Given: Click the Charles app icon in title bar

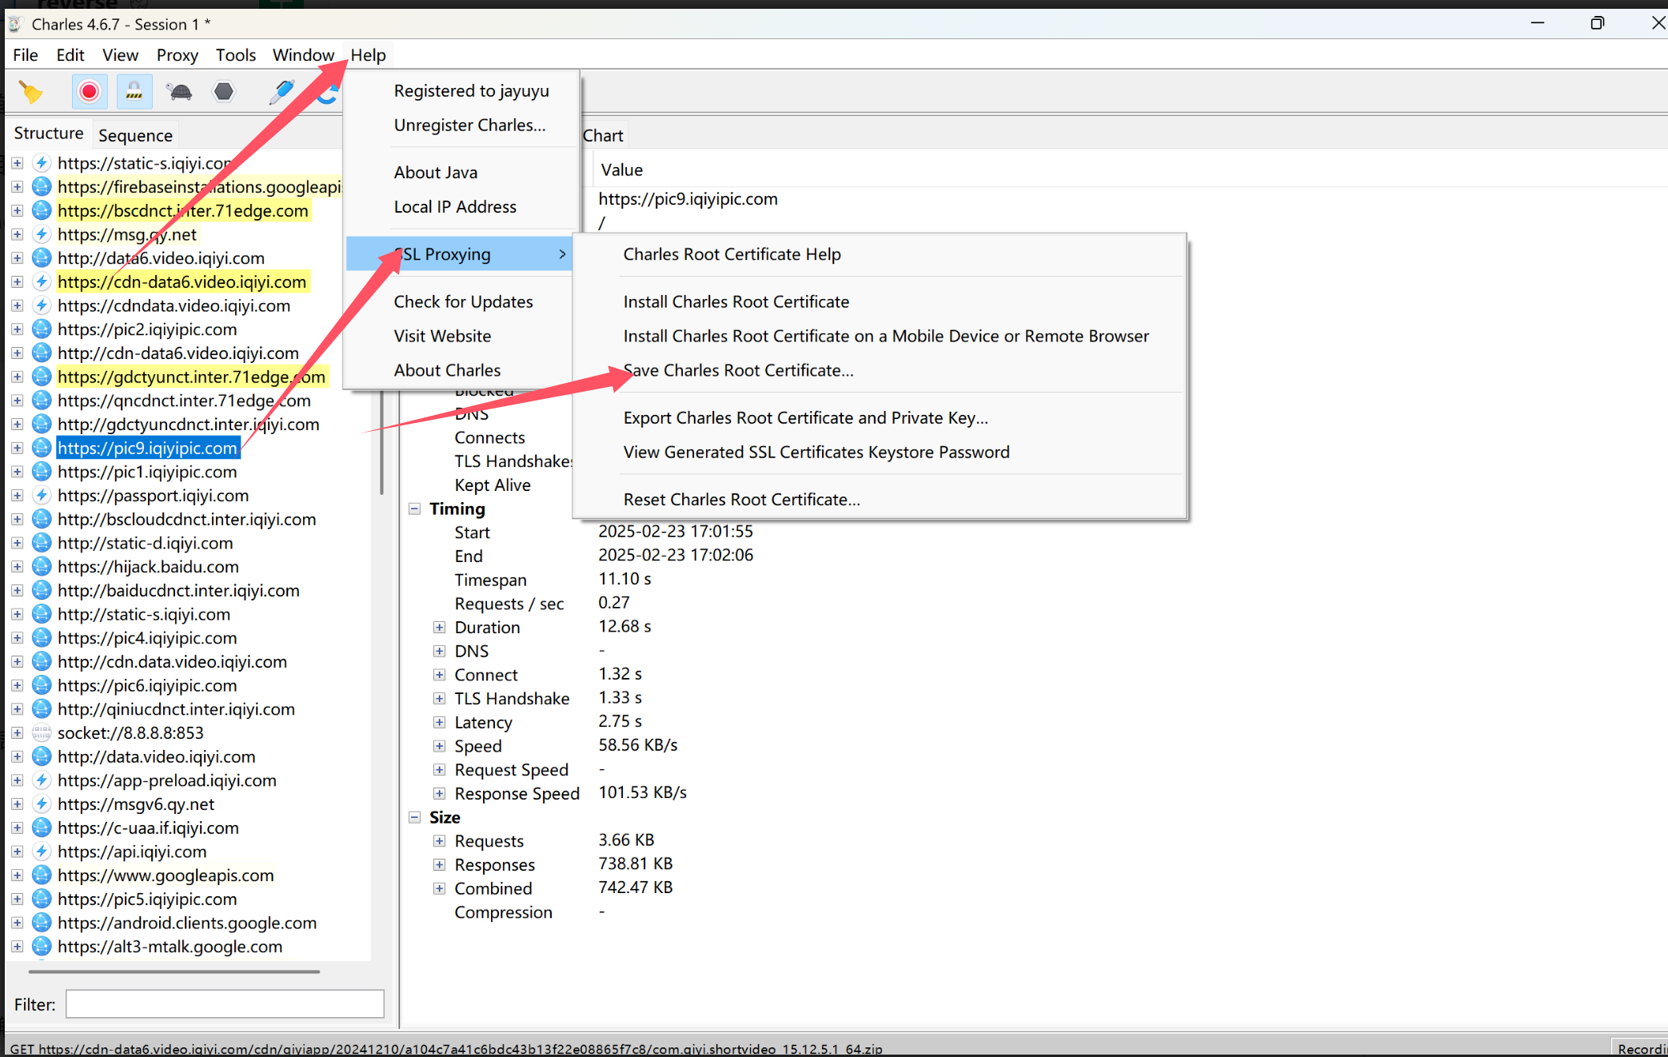Looking at the screenshot, I should click(x=14, y=24).
